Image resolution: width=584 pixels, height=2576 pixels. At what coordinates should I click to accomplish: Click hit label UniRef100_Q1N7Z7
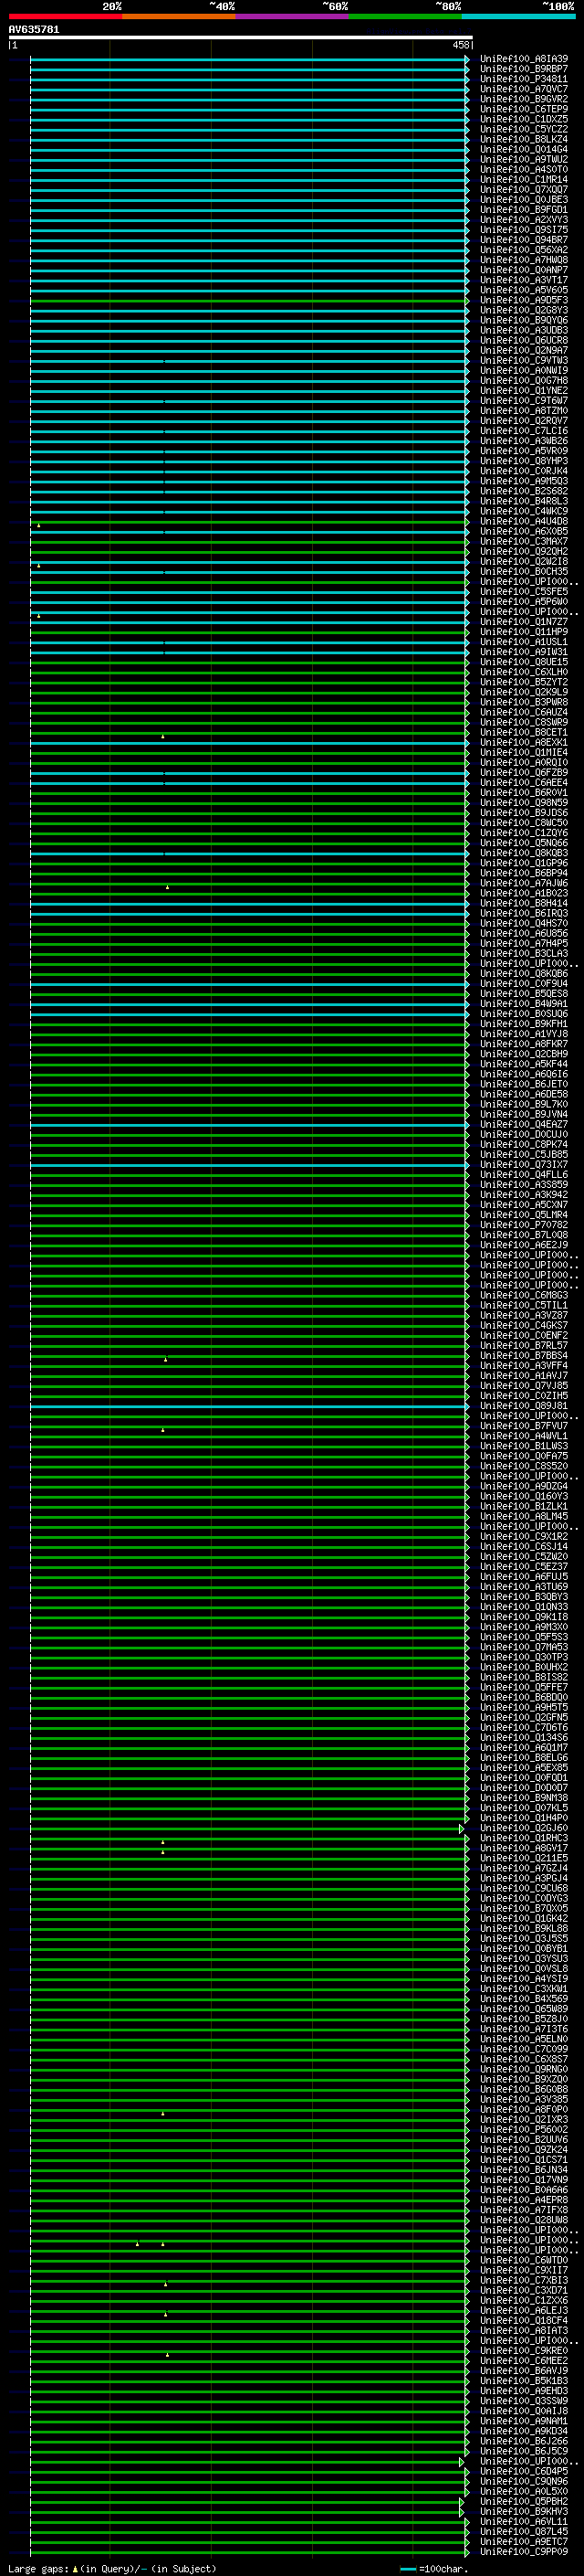[x=523, y=621]
